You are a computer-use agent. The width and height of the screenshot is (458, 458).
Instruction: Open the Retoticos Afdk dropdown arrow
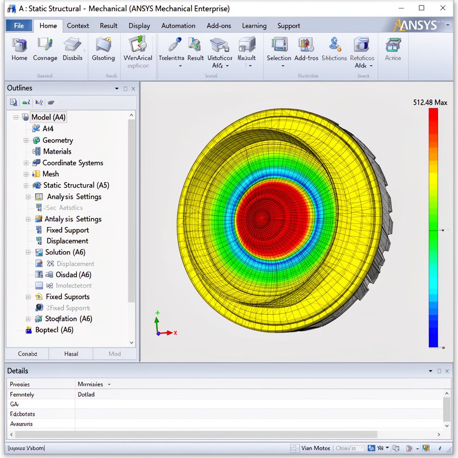[x=371, y=66]
